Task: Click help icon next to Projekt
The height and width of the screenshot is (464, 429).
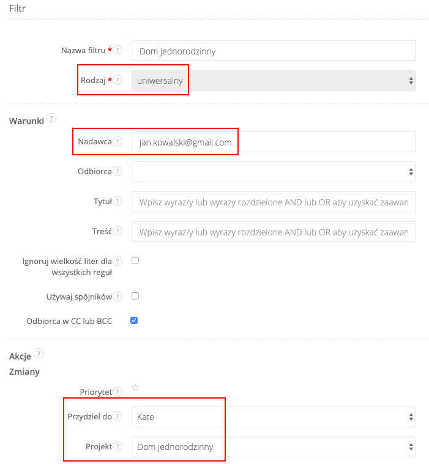Action: [118, 446]
